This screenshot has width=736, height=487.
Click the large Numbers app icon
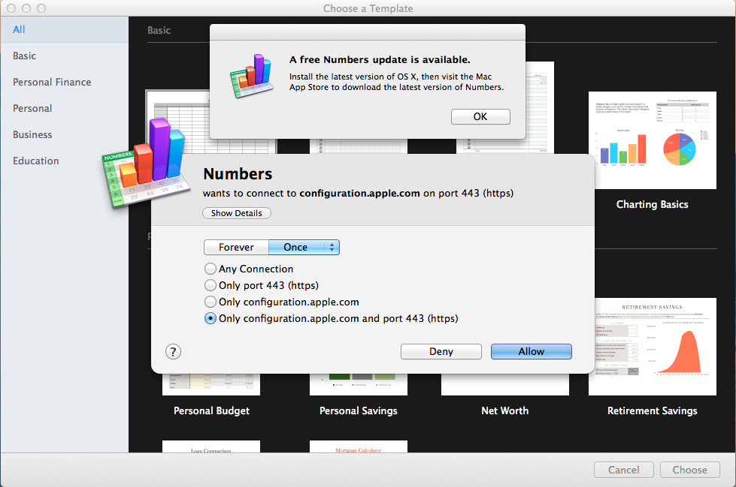[147, 163]
